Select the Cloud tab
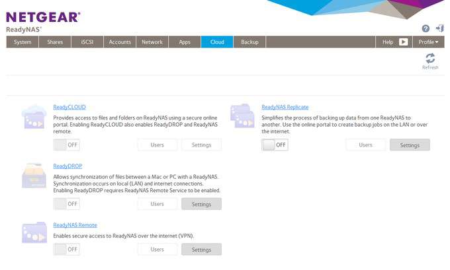 coord(217,42)
